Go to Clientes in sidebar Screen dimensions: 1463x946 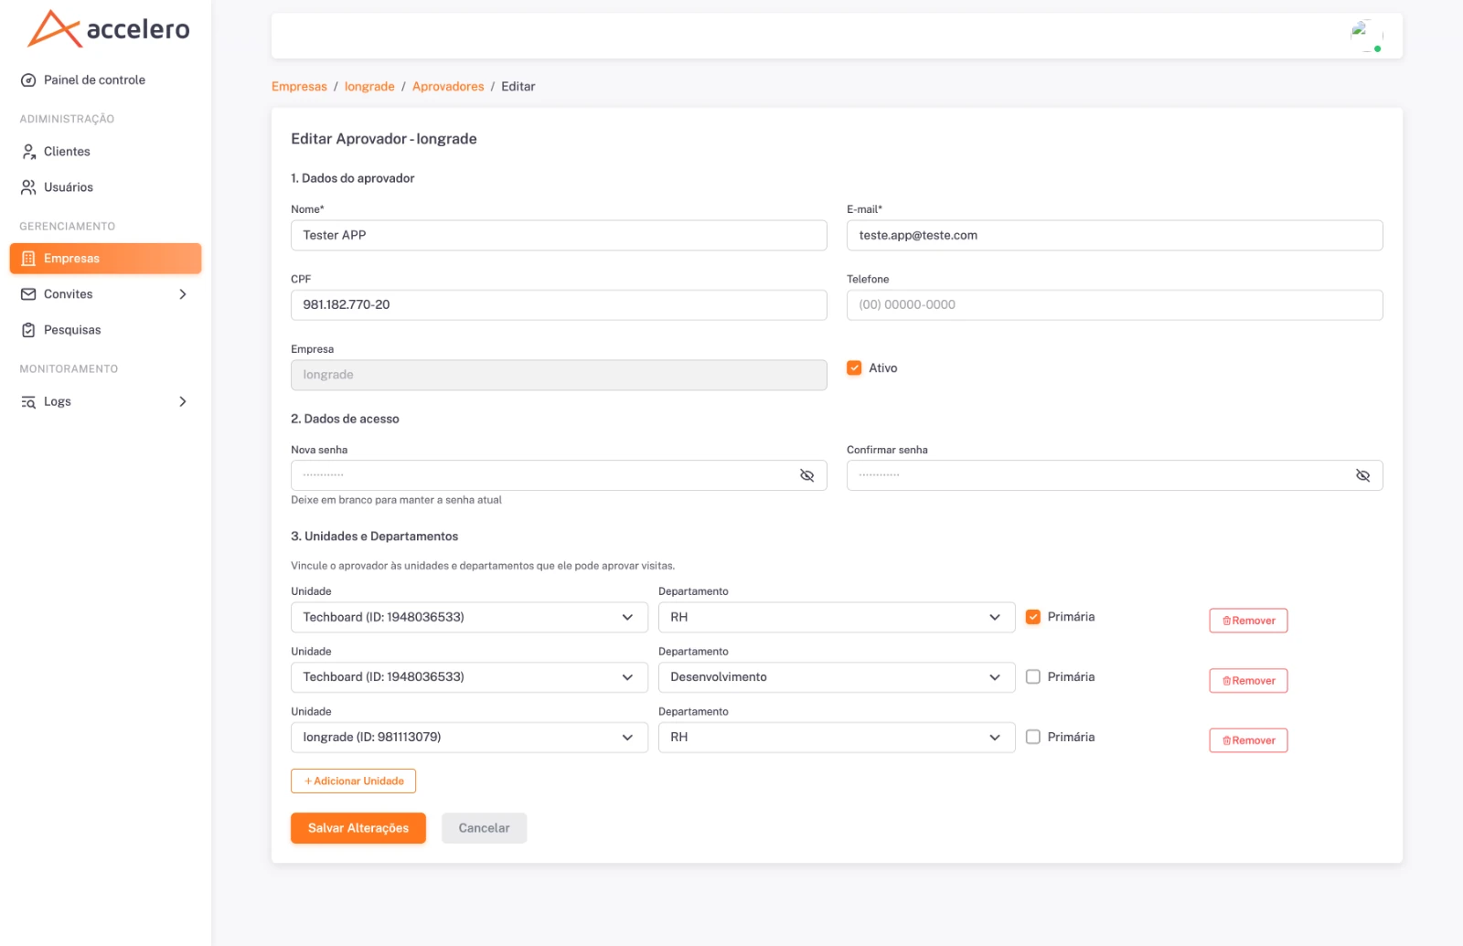pos(105,152)
